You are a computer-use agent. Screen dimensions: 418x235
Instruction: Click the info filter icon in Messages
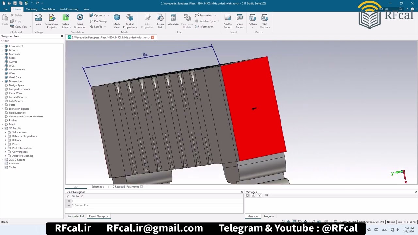259,196
